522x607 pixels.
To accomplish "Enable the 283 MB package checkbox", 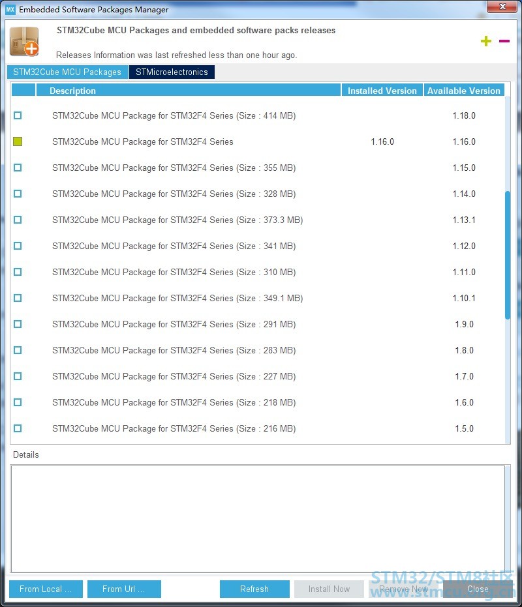I will [x=18, y=350].
